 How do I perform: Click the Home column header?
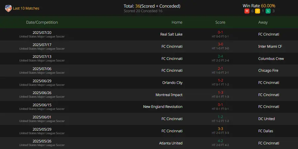pyautogui.click(x=177, y=22)
